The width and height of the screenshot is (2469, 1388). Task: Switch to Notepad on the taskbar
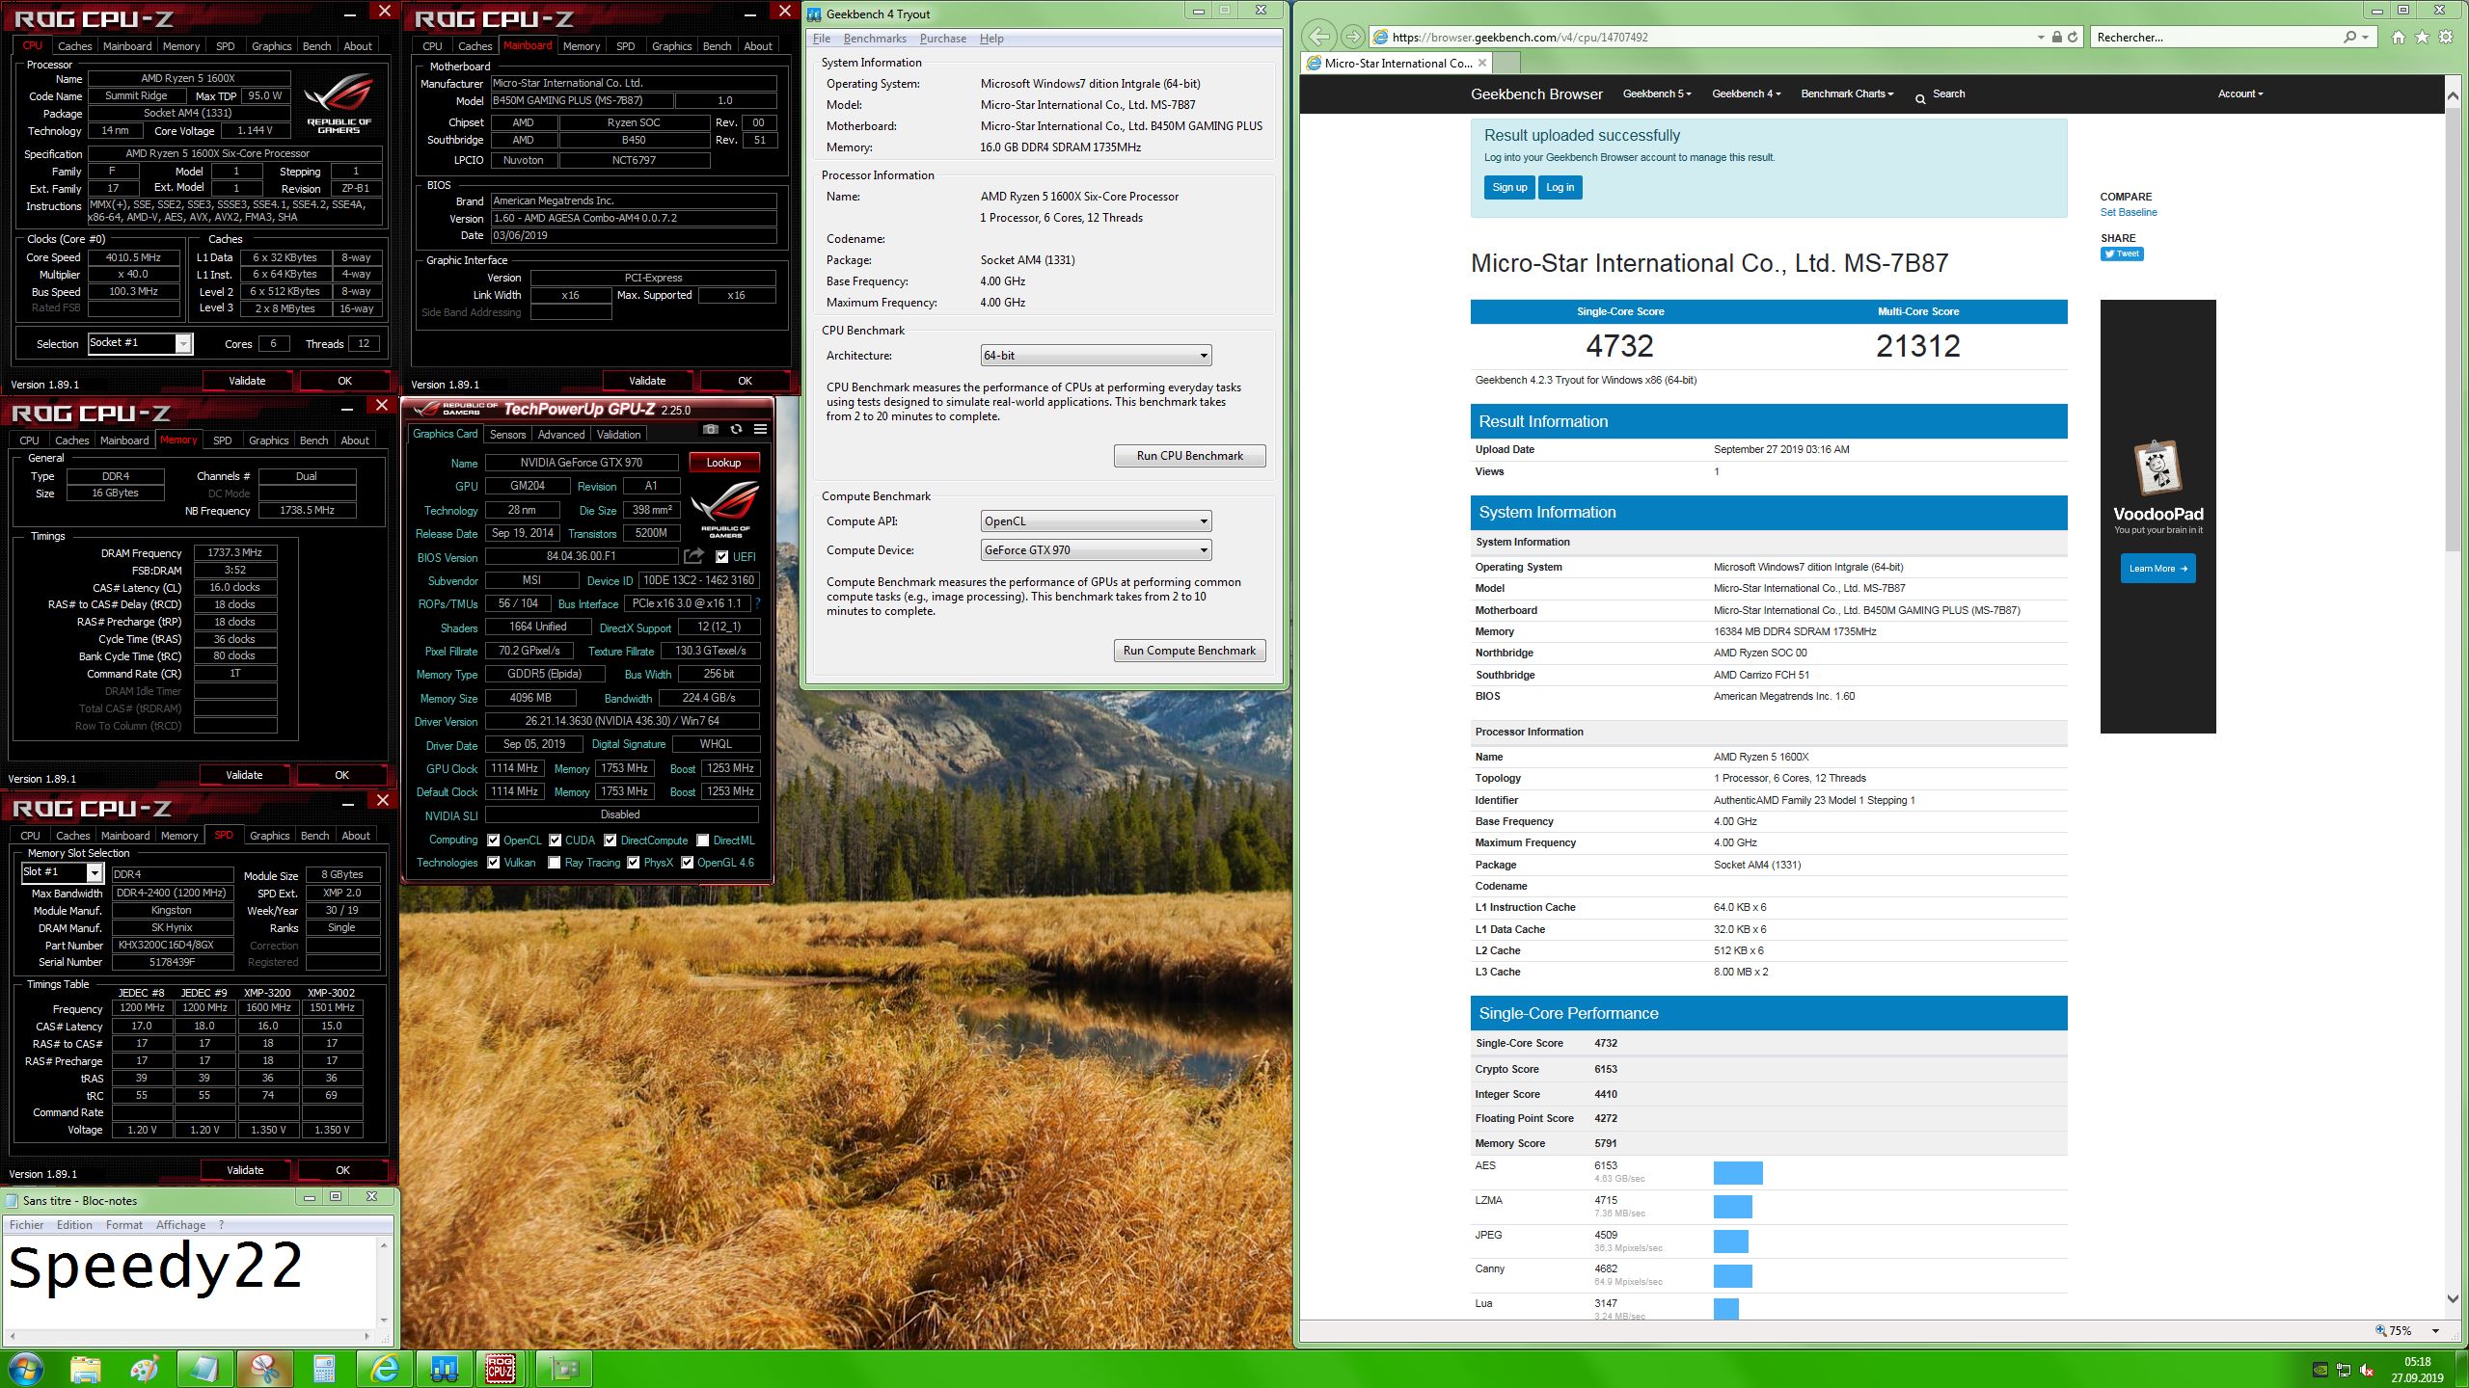[x=204, y=1369]
